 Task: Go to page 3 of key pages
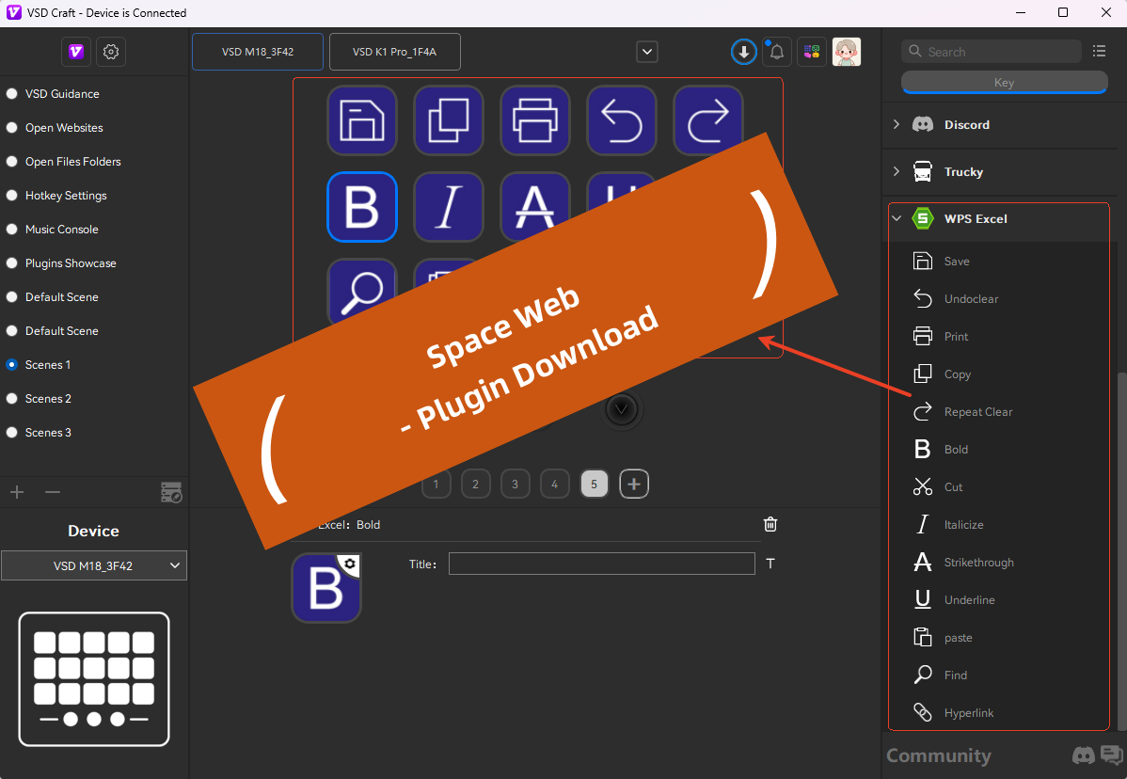tap(515, 485)
